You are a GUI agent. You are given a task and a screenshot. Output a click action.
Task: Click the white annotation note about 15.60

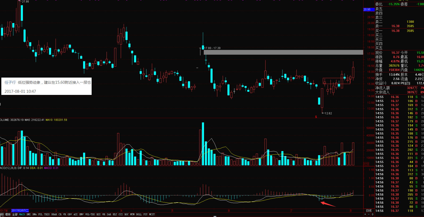46,86
